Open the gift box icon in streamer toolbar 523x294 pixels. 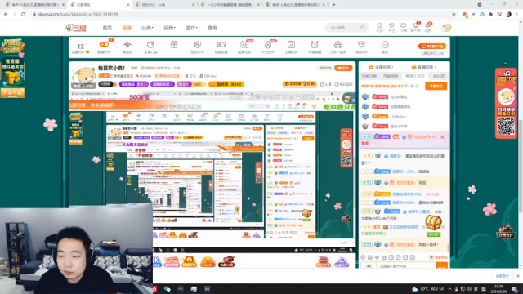click(174, 44)
